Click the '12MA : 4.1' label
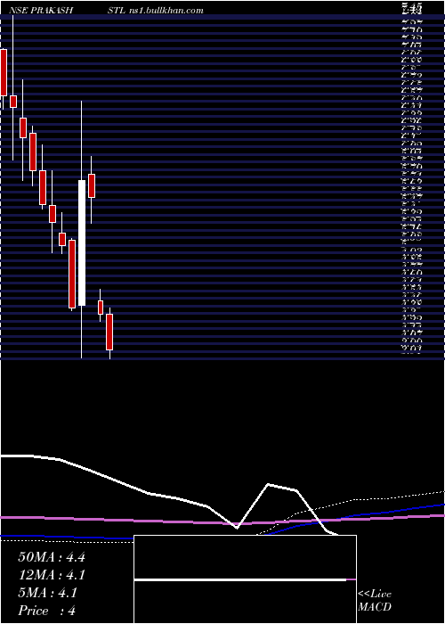This screenshot has height=624, width=445. click(x=52, y=575)
